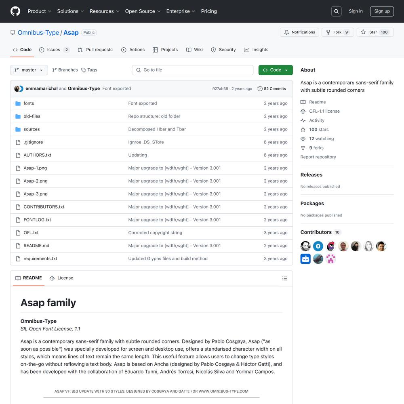Open commit hash 927ab39
The height and width of the screenshot is (404, 404).
click(220, 88)
